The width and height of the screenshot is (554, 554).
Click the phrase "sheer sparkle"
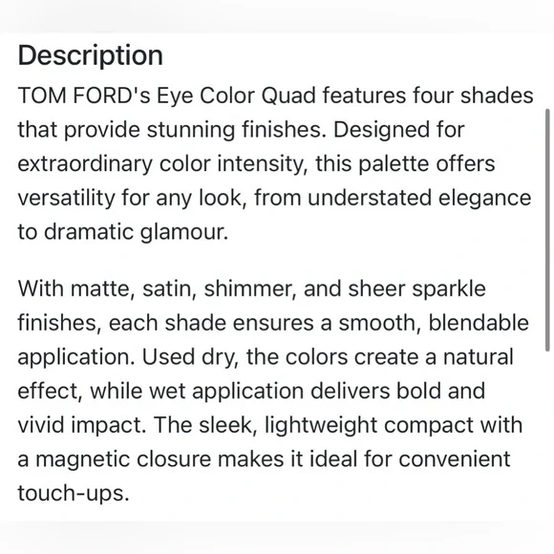coord(416,289)
